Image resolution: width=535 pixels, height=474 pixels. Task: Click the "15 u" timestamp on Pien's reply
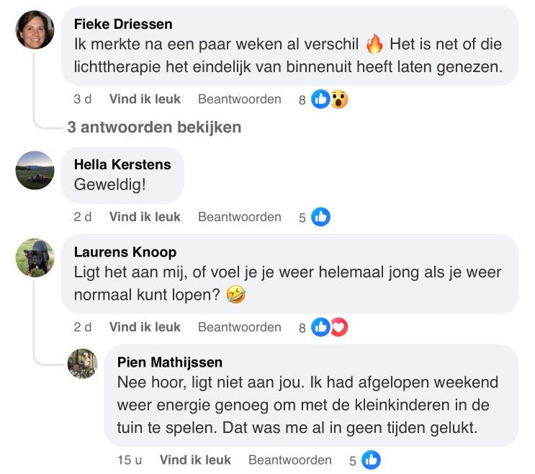[x=130, y=460]
